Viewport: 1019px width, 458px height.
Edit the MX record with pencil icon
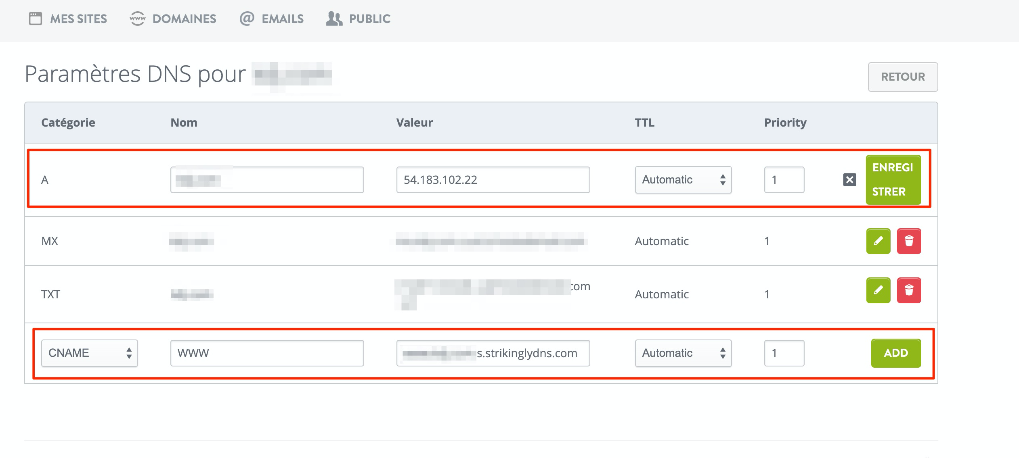pyautogui.click(x=878, y=241)
